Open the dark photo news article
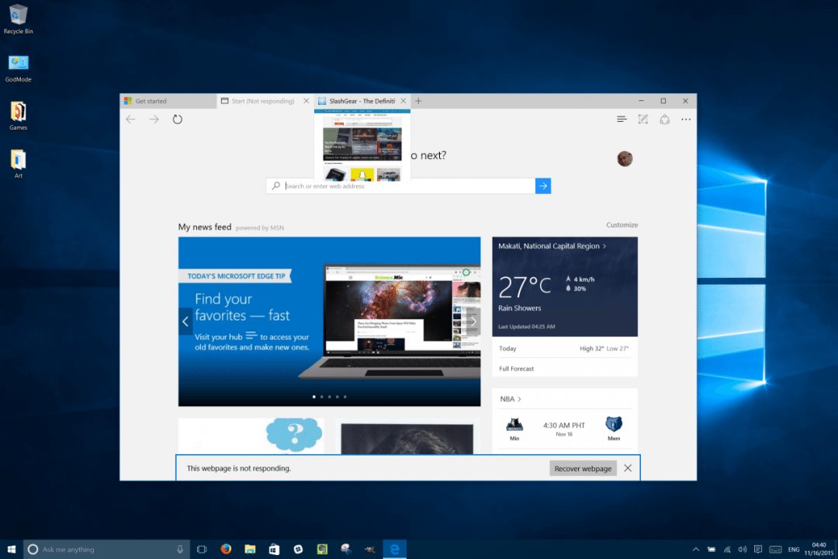 [x=407, y=436]
